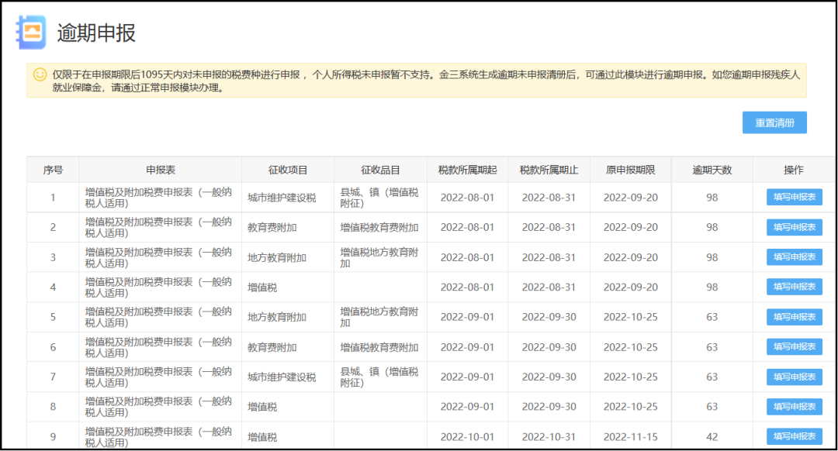Click the 操作 column header
Screen dimensions: 838x451
pos(794,170)
